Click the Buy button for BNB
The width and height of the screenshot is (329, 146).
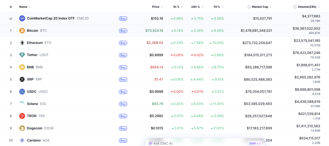click(123, 67)
